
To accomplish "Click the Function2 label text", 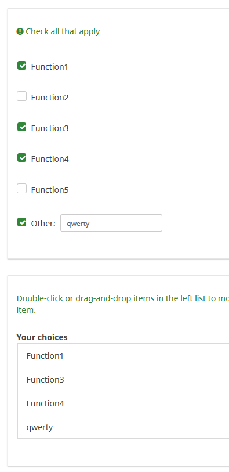I will click(x=50, y=98).
